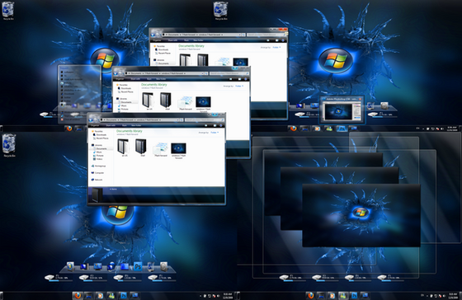Image resolution: width=462 pixels, height=300 pixels.
Task: Open wallpaper image file in rear Explorer window
Action: point(240,62)
